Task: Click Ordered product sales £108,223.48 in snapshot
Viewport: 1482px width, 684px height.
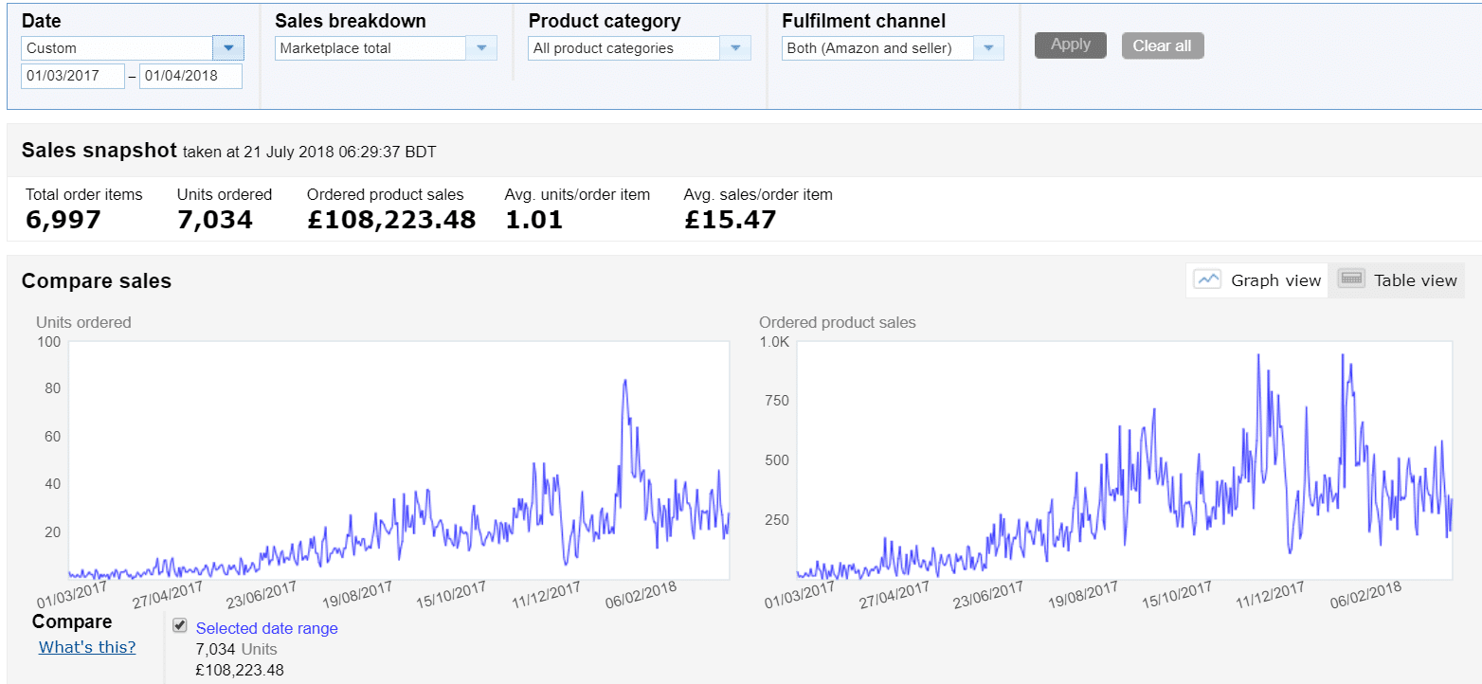Action: pos(391,220)
